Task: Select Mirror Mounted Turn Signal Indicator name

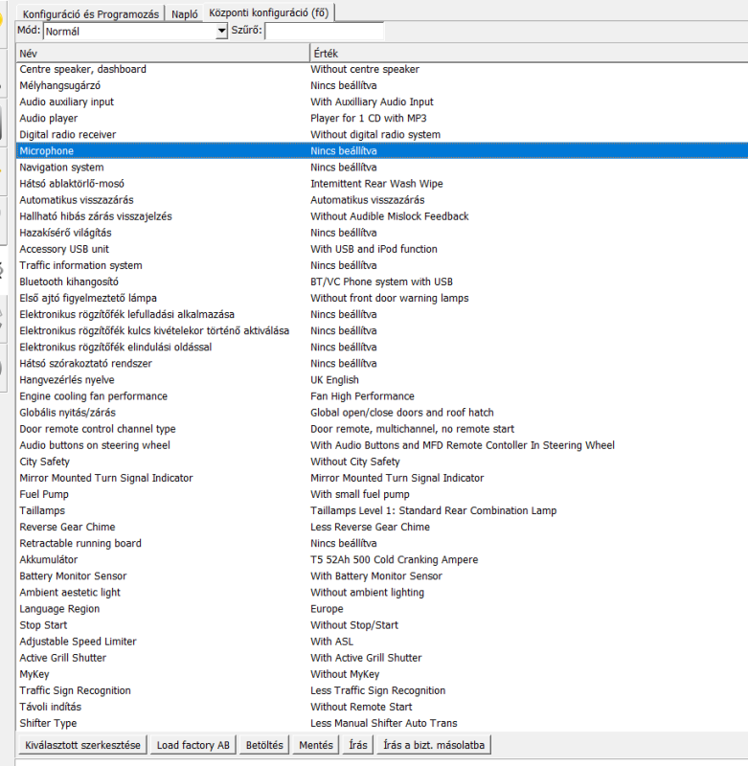Action: [106, 478]
